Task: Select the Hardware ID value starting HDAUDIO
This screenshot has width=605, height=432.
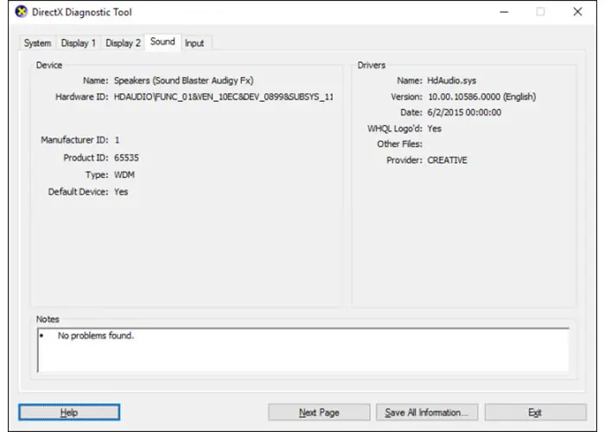Action: tap(223, 97)
